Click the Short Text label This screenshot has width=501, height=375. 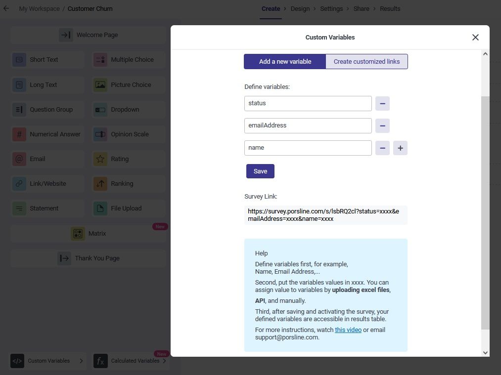pyautogui.click(x=44, y=60)
